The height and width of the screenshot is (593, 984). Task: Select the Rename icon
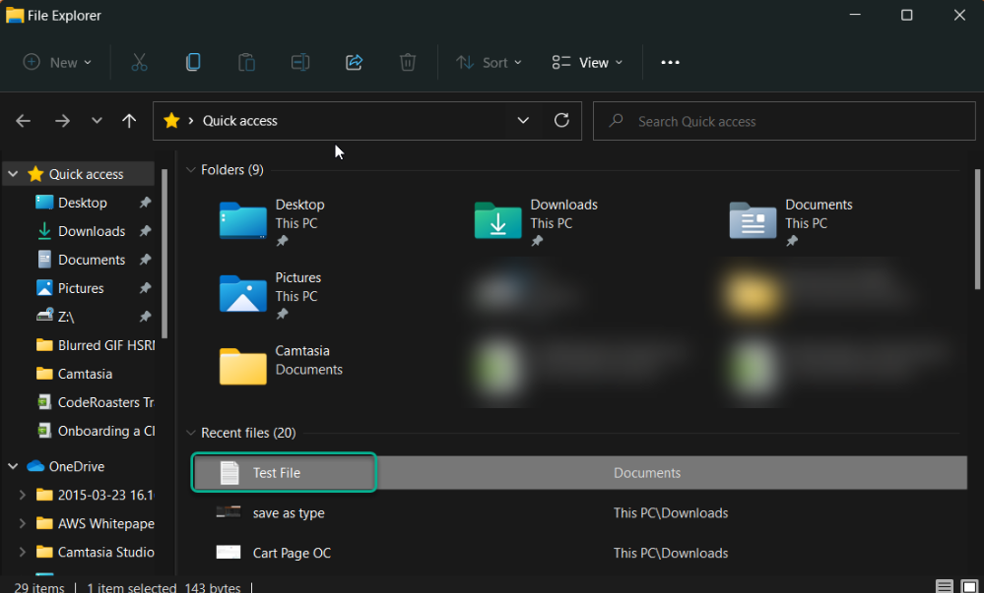pos(300,62)
